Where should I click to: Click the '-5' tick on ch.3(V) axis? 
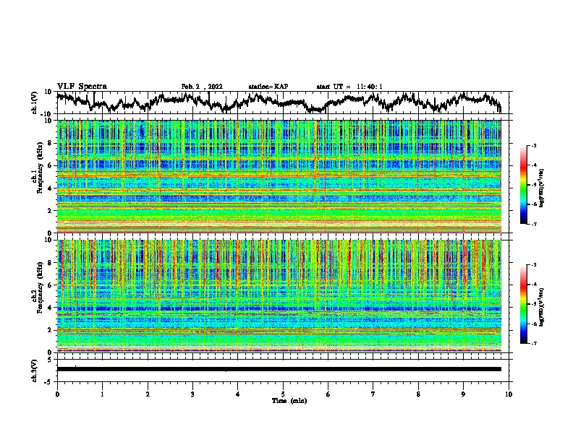49,382
